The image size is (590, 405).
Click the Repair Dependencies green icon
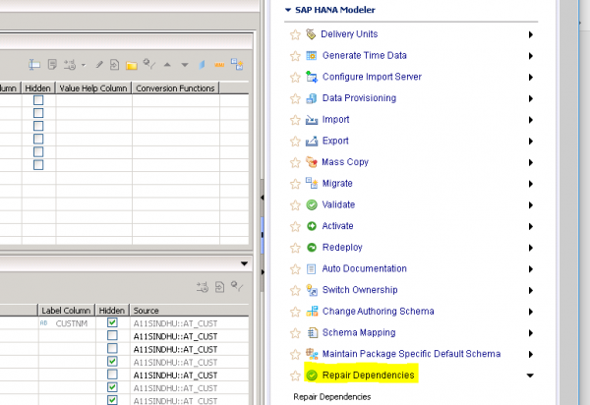click(x=312, y=376)
